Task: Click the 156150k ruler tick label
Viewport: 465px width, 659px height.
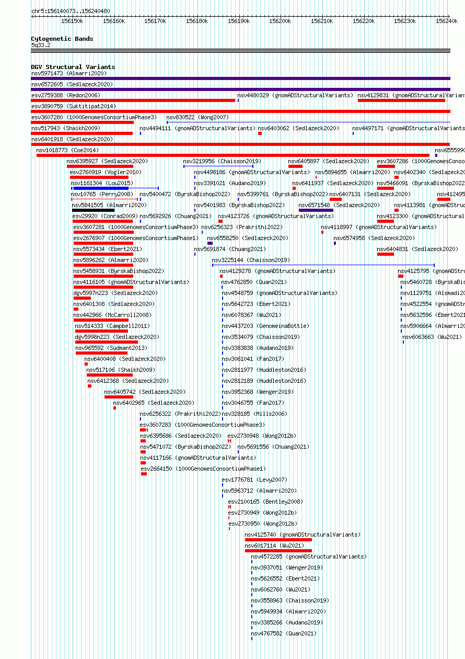Action: pos(72,21)
